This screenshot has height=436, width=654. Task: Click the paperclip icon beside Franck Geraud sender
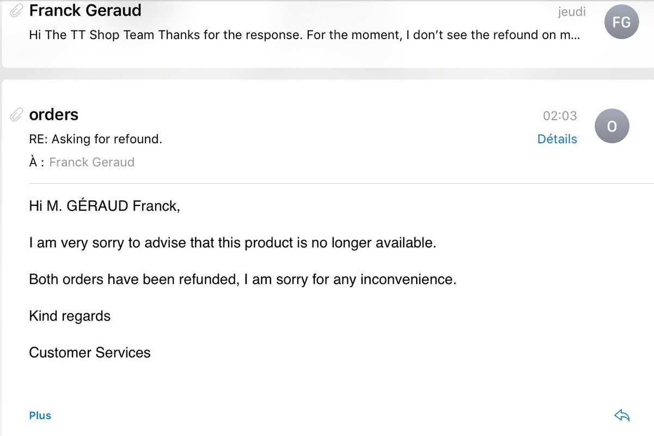(x=17, y=10)
